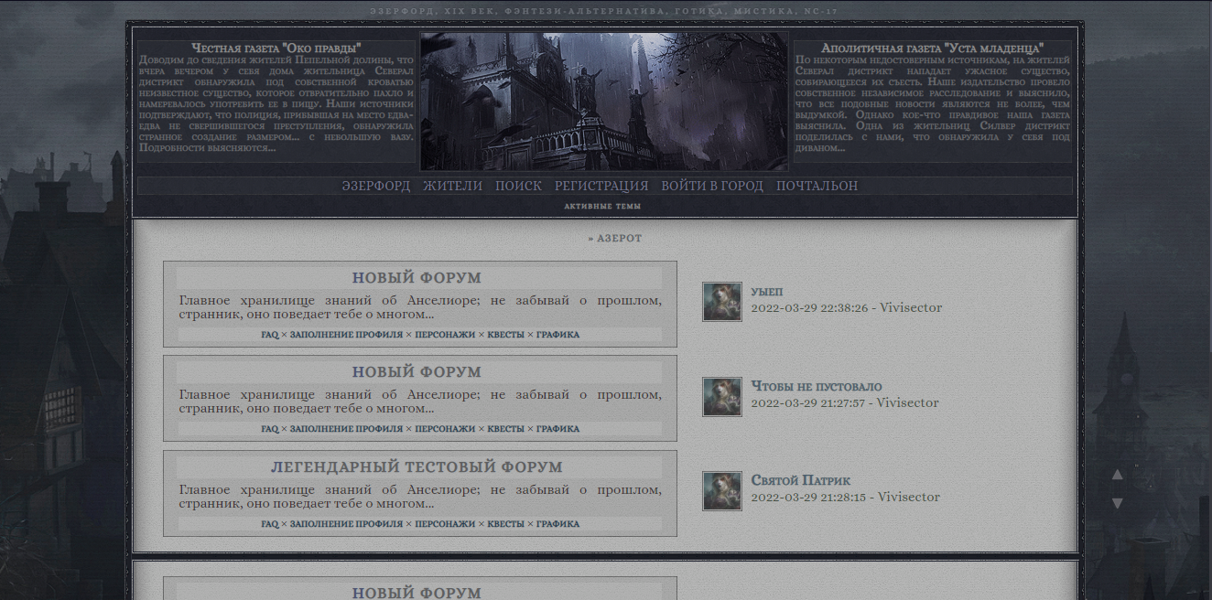Go to ЭЗЕРФОРД in the navigation bar

(x=376, y=186)
